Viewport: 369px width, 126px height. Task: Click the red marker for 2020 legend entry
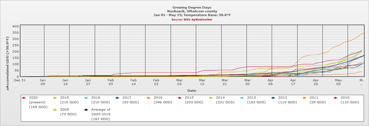pyautogui.click(x=24, y=98)
